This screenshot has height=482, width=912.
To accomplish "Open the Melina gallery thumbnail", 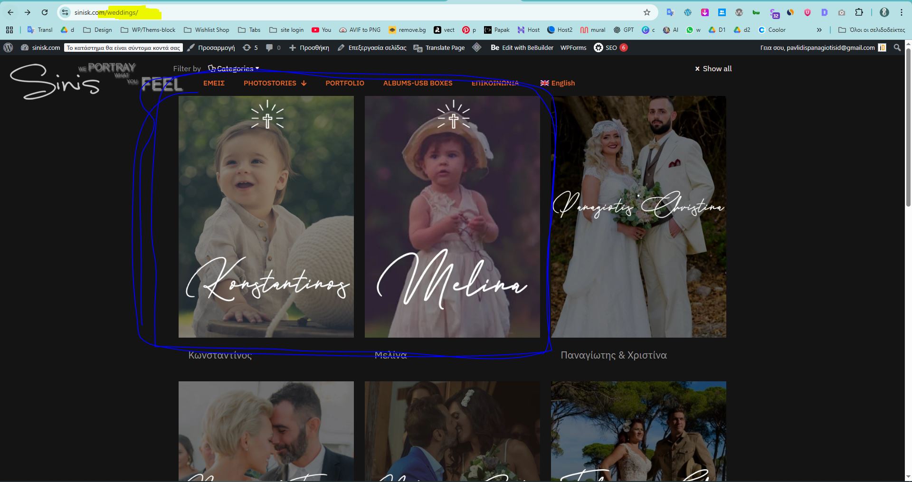I will (452, 217).
